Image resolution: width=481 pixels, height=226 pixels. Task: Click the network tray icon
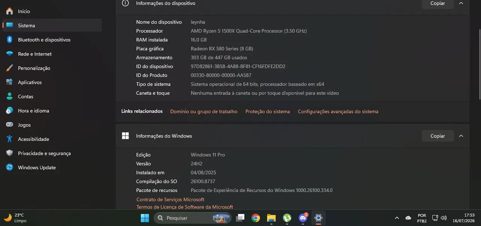point(435,218)
